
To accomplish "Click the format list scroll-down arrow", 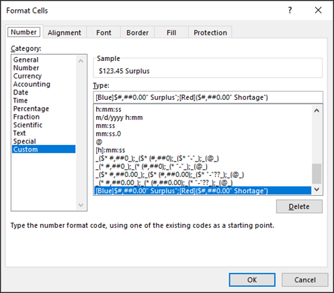I will click(x=317, y=190).
